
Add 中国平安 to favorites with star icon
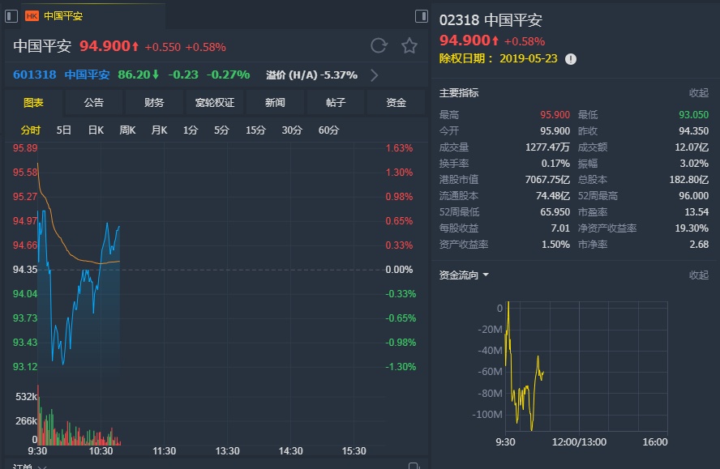pos(409,46)
